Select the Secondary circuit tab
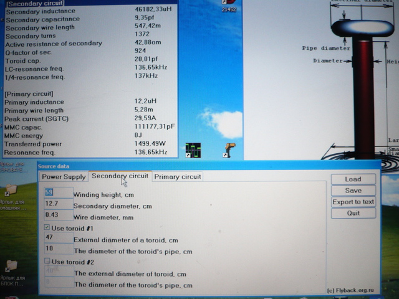The height and width of the screenshot is (299, 399). 120,176
